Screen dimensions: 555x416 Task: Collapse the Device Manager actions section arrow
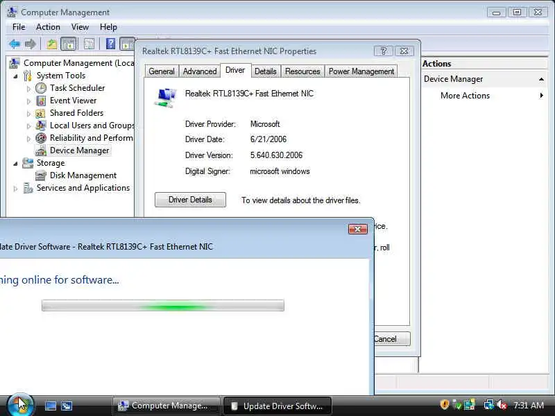pyautogui.click(x=541, y=79)
